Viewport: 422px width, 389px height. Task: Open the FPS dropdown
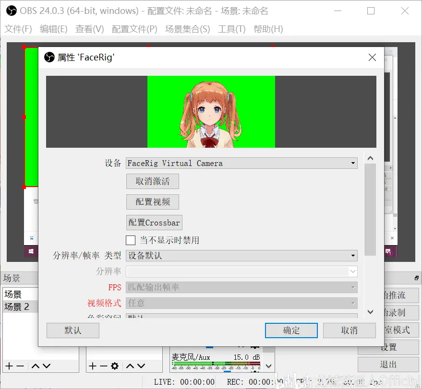(241, 287)
